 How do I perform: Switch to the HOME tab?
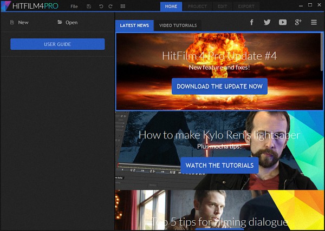coord(171,6)
